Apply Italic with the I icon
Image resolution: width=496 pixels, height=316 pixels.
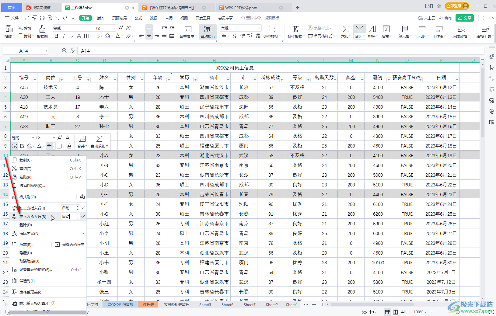coord(64,36)
